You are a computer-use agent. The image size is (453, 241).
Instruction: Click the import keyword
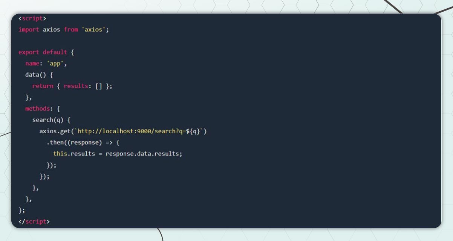click(x=29, y=29)
